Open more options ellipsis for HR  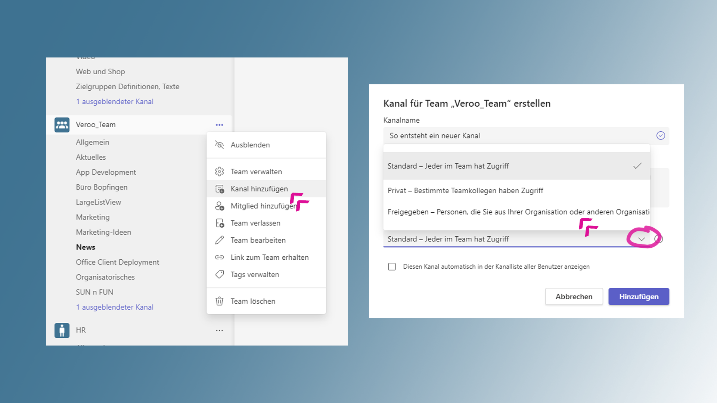tap(219, 331)
